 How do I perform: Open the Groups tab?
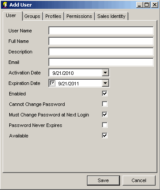pos(33,16)
